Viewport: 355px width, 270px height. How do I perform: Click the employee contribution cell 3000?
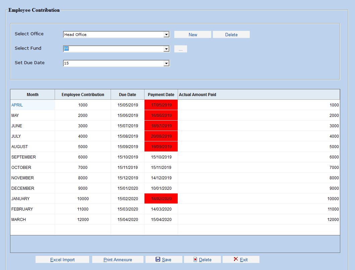(x=83, y=126)
